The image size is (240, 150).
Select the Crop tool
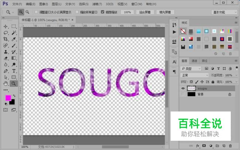click(6, 39)
